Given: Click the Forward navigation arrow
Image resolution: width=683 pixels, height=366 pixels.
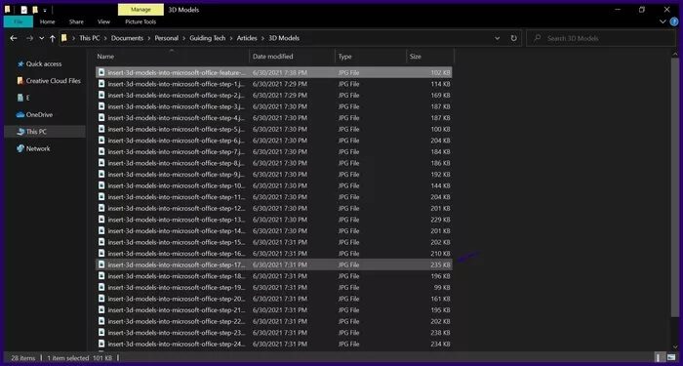Looking at the screenshot, I should point(29,38).
